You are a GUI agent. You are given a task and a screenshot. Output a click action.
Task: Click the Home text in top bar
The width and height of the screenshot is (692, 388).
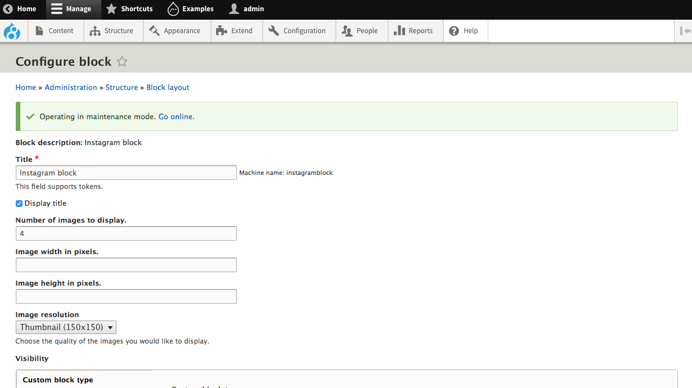pyautogui.click(x=26, y=9)
